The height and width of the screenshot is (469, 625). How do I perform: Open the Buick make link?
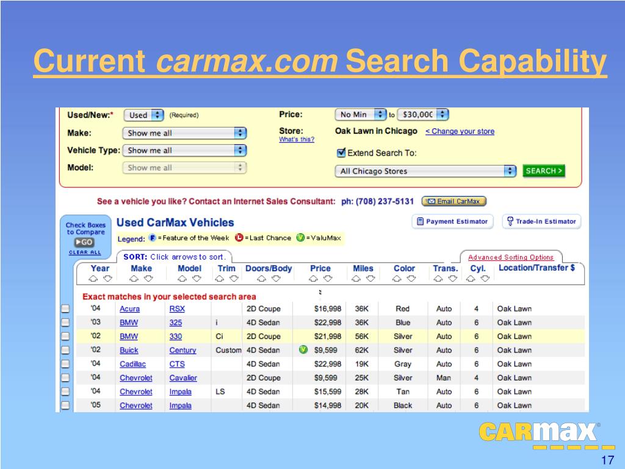129,350
